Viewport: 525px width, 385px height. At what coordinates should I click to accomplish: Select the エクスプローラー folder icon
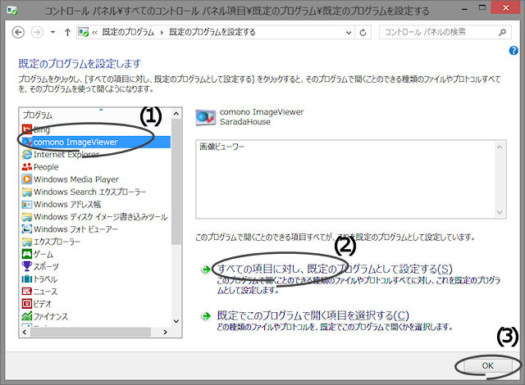(x=27, y=242)
